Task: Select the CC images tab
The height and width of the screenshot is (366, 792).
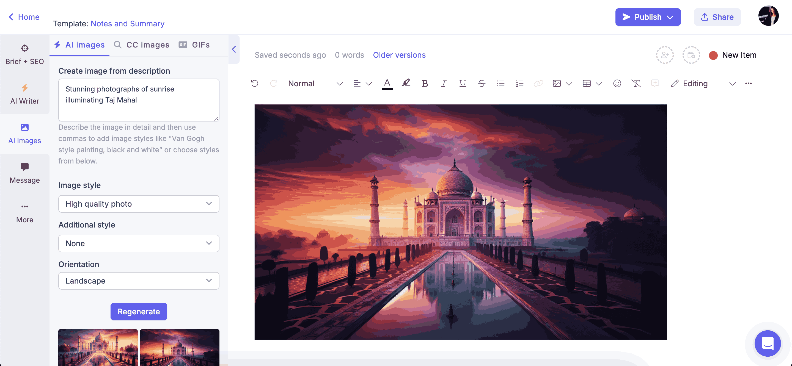Action: coord(141,45)
